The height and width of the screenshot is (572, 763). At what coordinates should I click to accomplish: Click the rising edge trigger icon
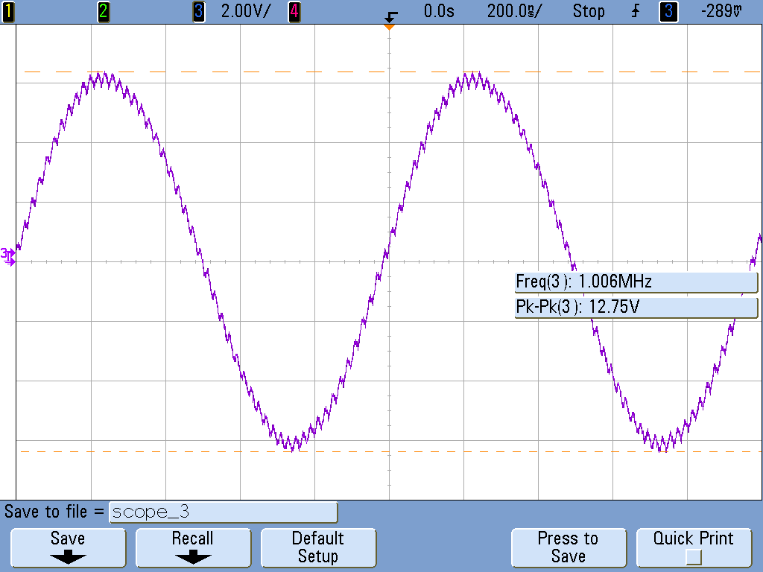636,11
